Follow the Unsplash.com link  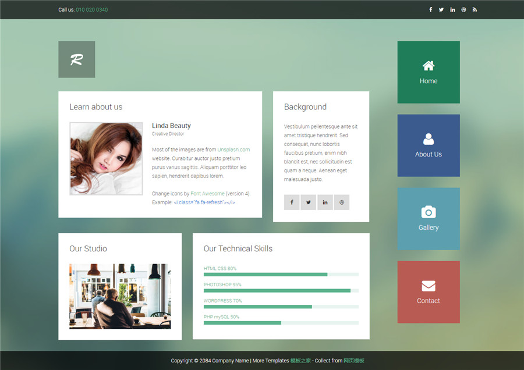click(x=233, y=150)
